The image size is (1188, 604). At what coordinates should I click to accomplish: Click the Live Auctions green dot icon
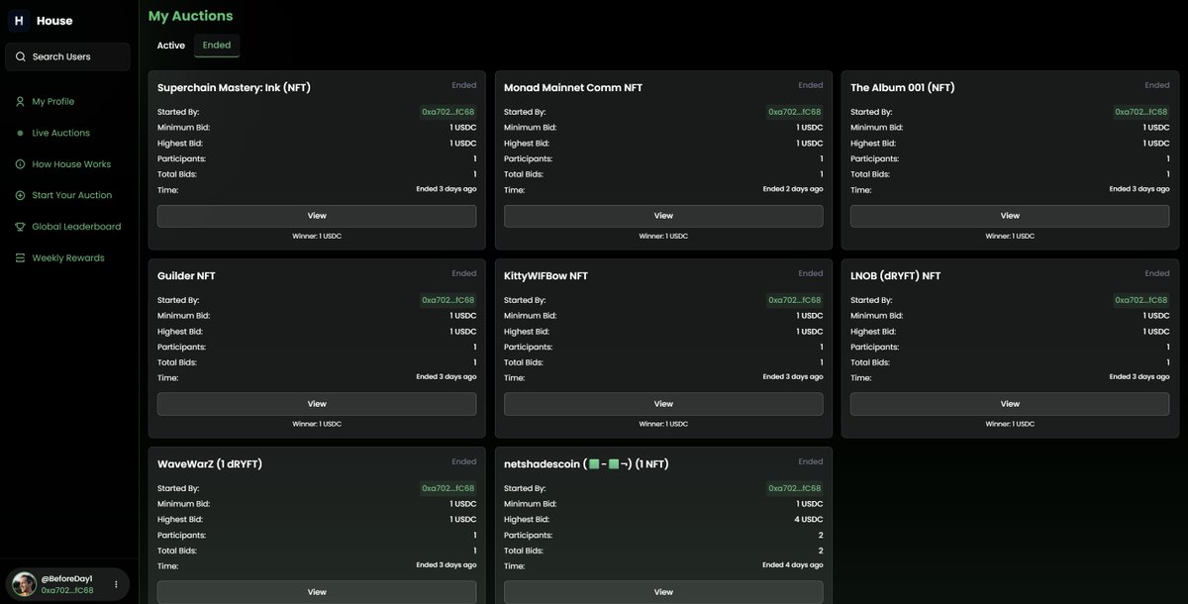point(20,133)
